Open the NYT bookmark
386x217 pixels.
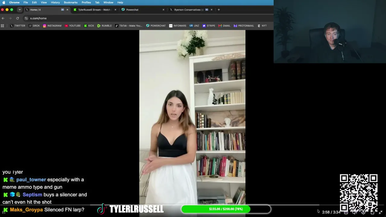tap(262, 26)
